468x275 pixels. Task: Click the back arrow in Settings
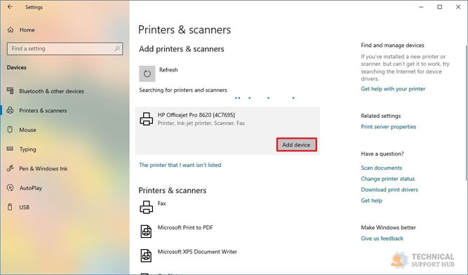tap(10, 6)
